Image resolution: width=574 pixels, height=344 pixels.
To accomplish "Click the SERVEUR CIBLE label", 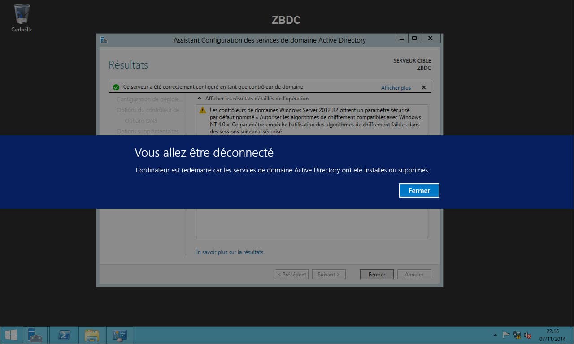I will click(412, 61).
